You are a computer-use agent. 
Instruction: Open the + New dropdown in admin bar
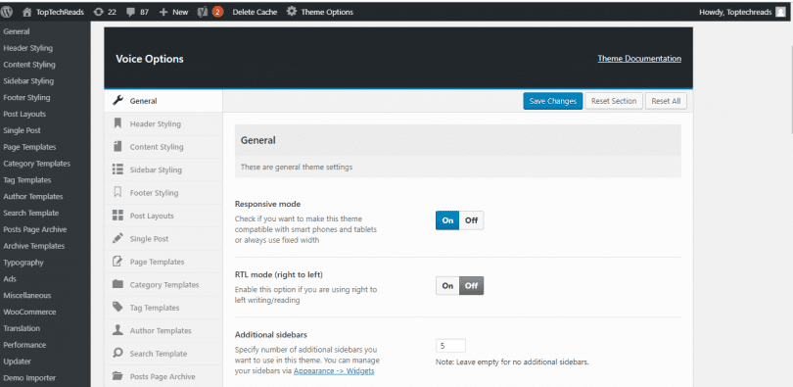pos(173,12)
